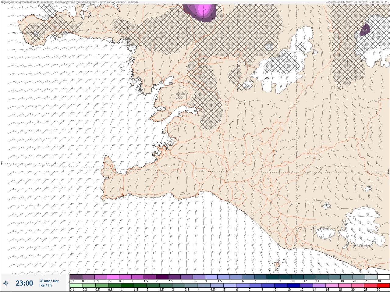
Task: Click the "0.2" contour label on the map
Action: tap(365, 30)
